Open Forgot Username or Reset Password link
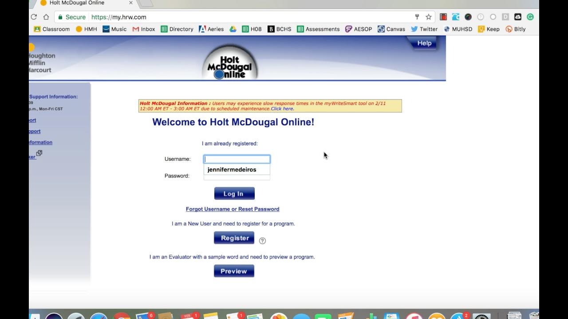The width and height of the screenshot is (568, 319). coord(233,209)
